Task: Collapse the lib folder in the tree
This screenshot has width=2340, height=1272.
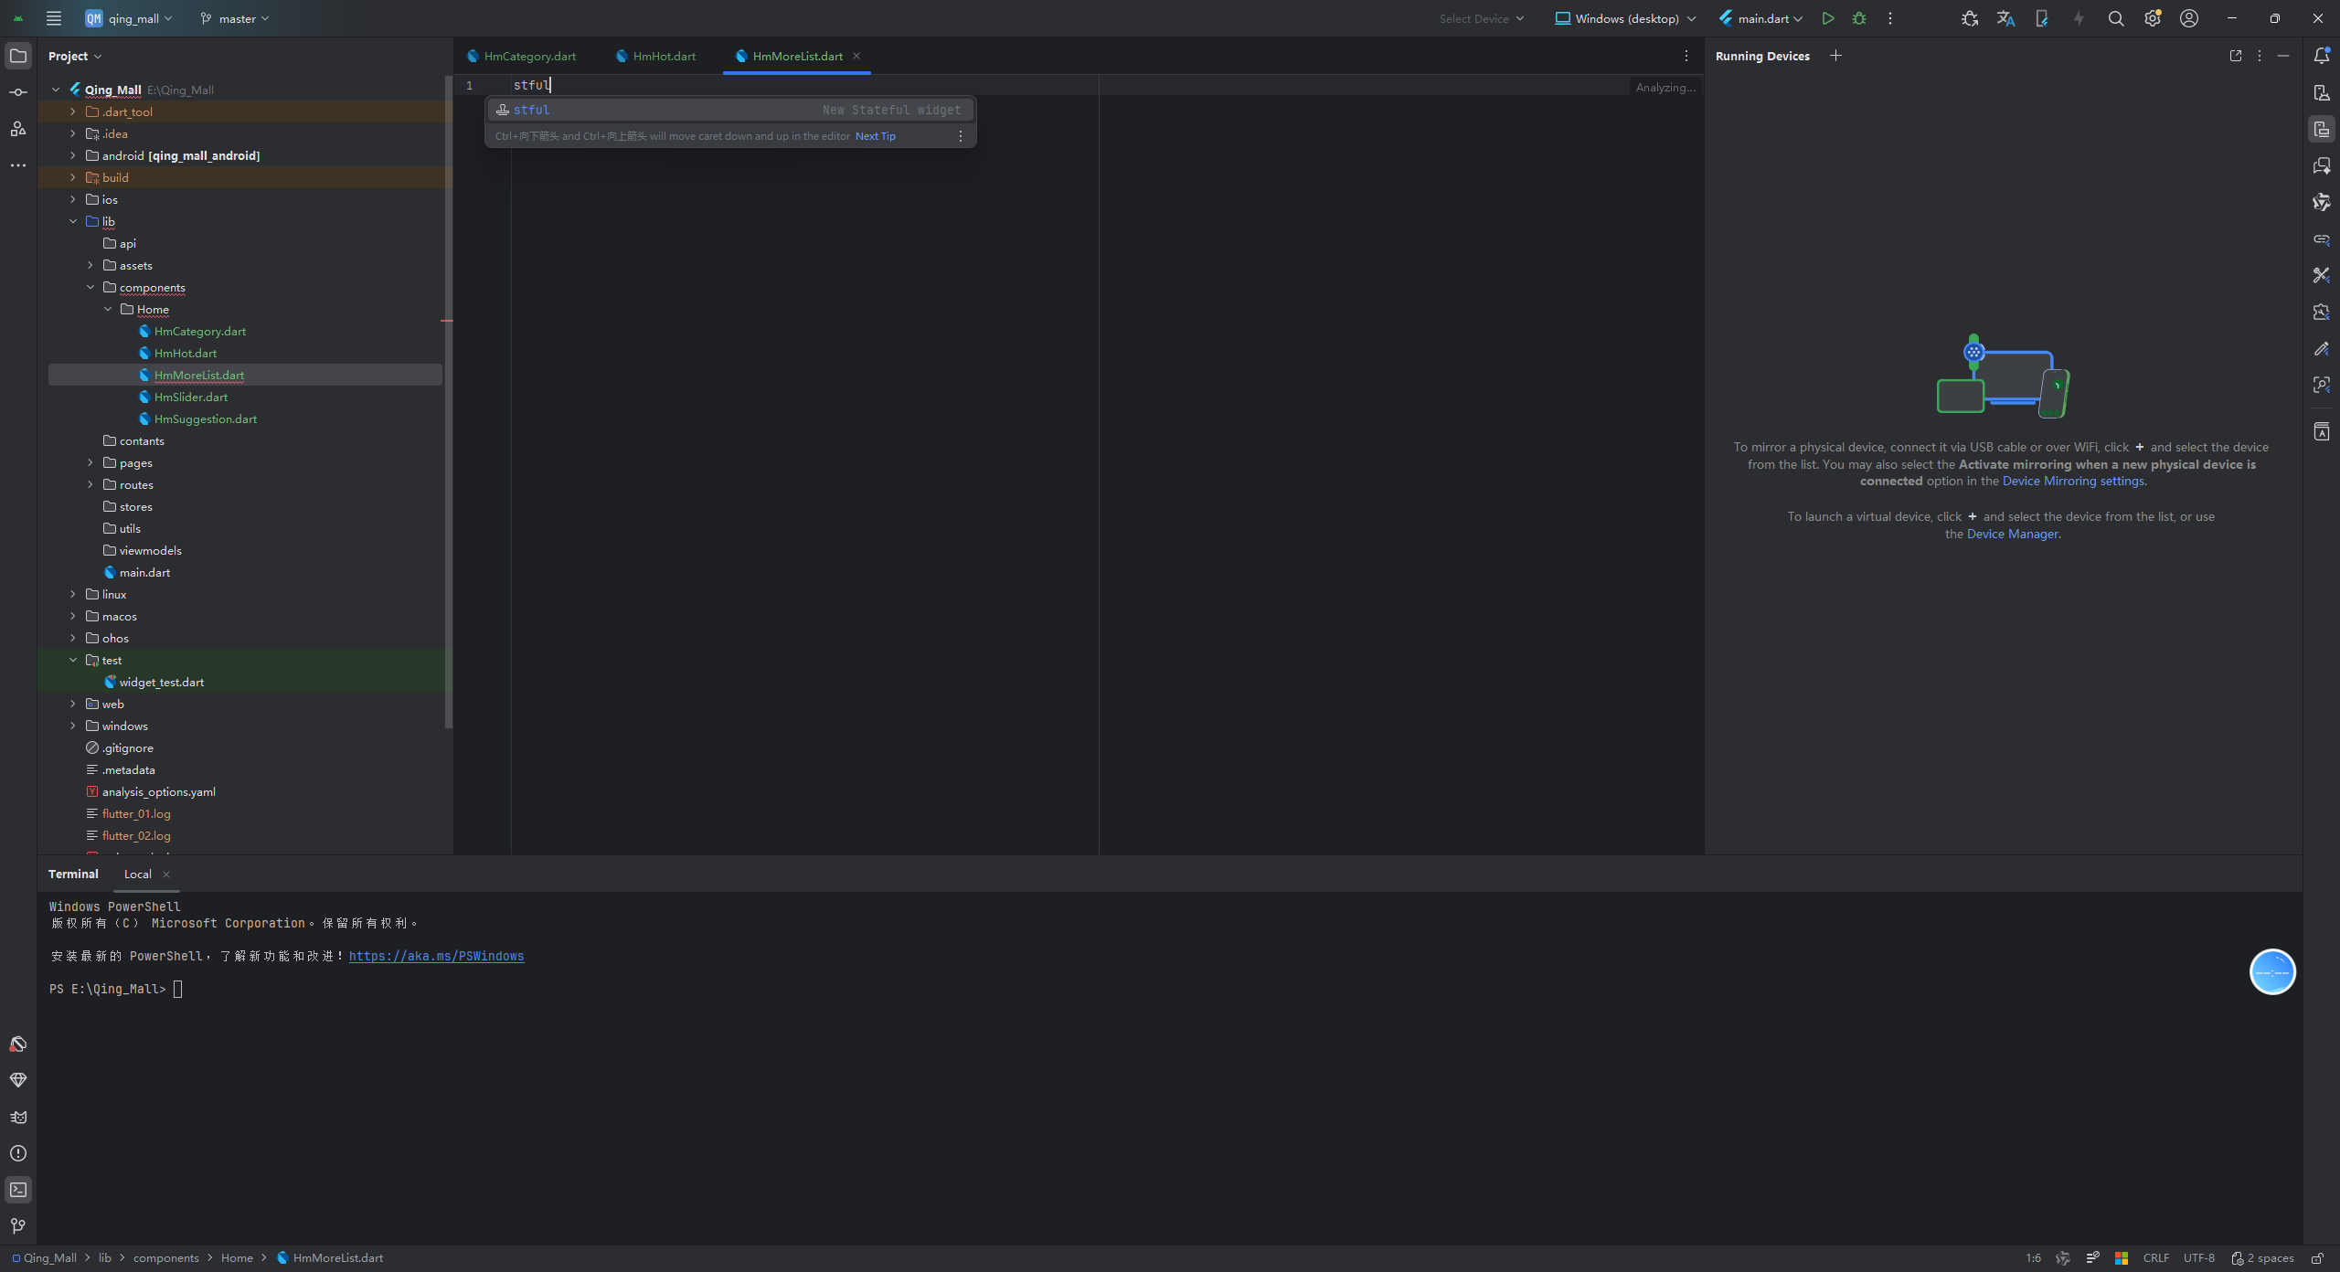Action: click(73, 221)
